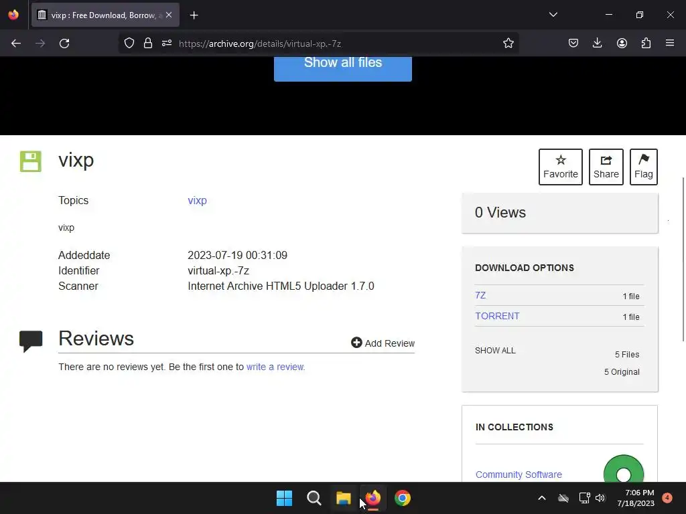Open a new browser tab
Image resolution: width=686 pixels, height=514 pixels.
pos(194,15)
